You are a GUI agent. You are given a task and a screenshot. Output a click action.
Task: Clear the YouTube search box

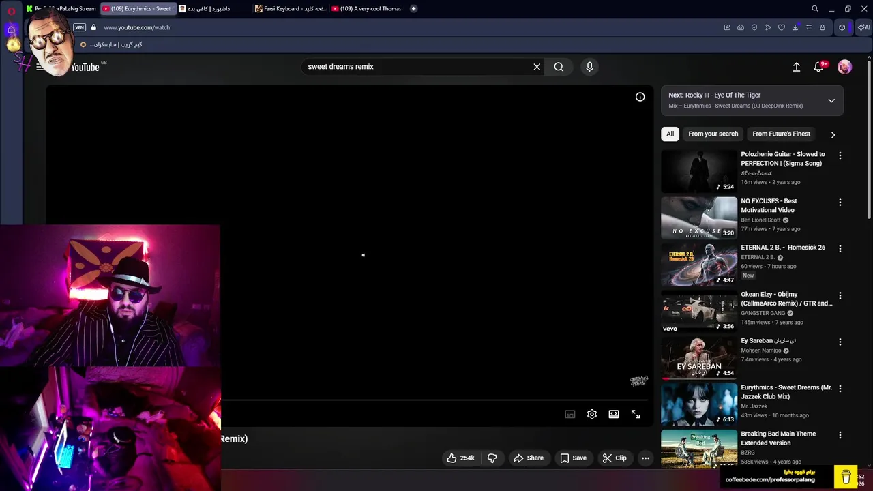(537, 67)
